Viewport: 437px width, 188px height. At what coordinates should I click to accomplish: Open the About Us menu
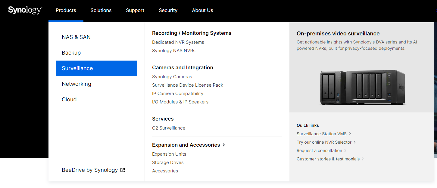tap(202, 10)
